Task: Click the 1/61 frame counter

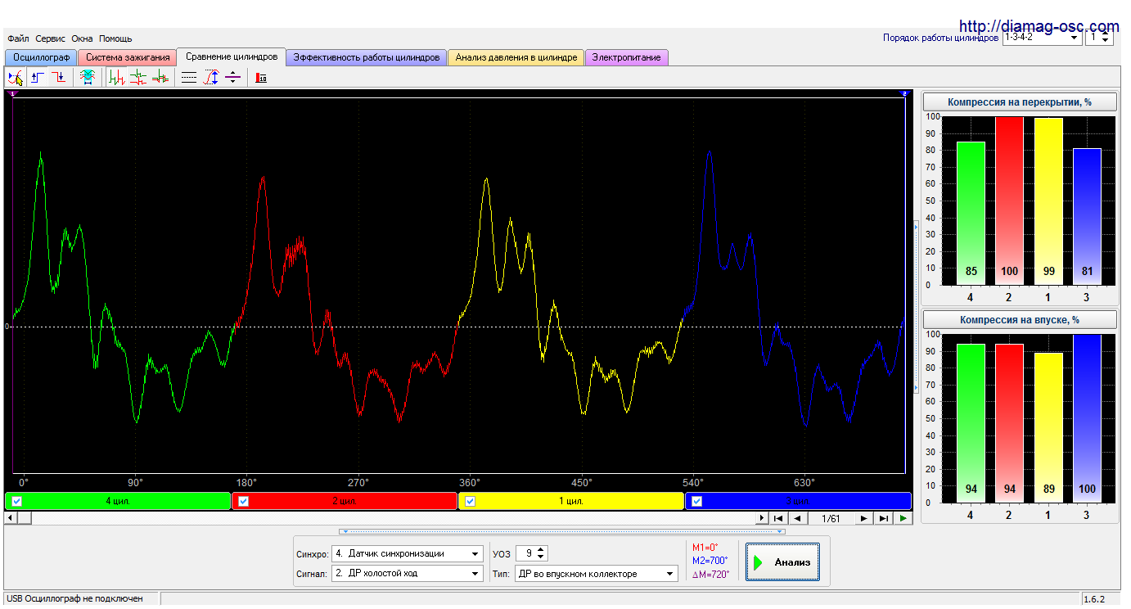Action: tap(831, 518)
